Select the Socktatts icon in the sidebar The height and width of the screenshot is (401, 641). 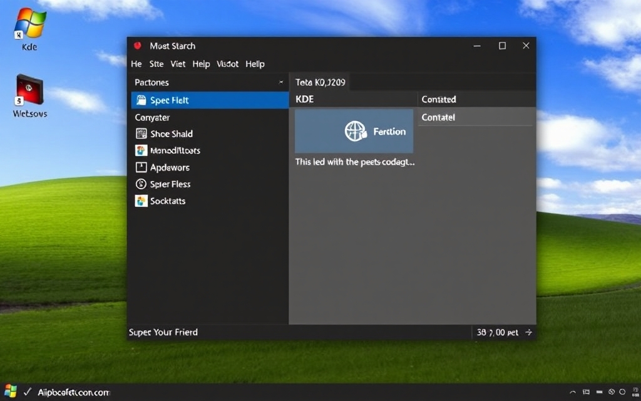141,201
